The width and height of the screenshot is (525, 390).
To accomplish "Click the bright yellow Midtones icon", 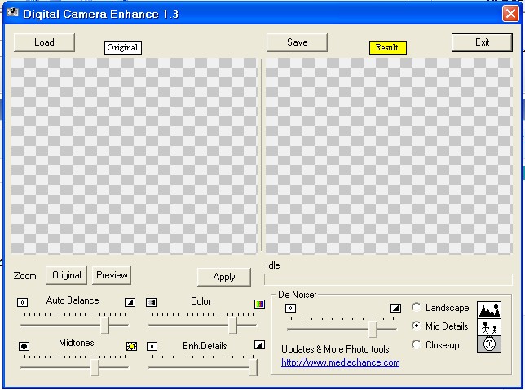I will (131, 346).
